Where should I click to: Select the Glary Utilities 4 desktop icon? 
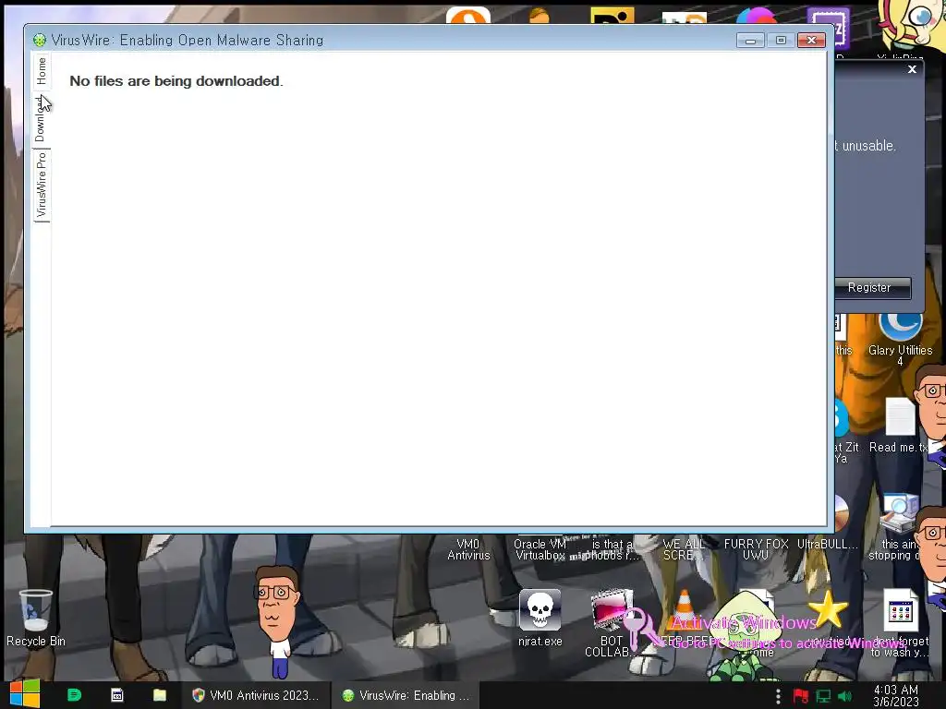tap(900, 340)
